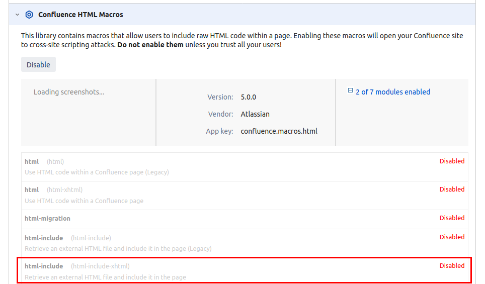Click the Confluence HTML Macros title

tap(80, 15)
